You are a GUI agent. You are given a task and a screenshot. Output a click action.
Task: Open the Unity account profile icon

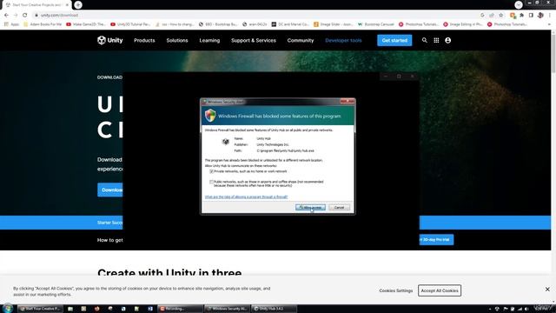[x=448, y=41]
